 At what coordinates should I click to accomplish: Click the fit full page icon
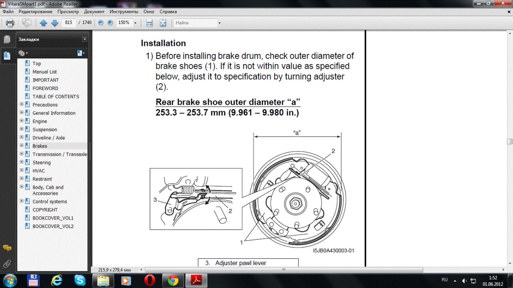click(x=163, y=23)
